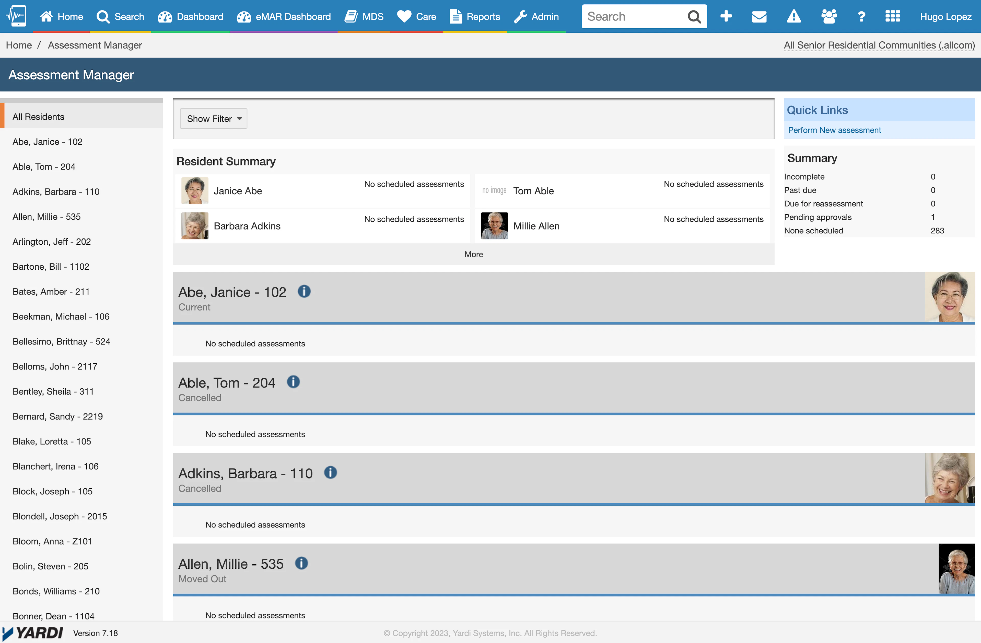This screenshot has width=981, height=643.
Task: Click the help question mark icon
Action: tap(861, 17)
